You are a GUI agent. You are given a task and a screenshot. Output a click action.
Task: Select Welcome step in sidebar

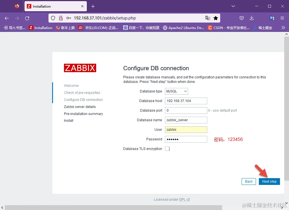click(71, 86)
